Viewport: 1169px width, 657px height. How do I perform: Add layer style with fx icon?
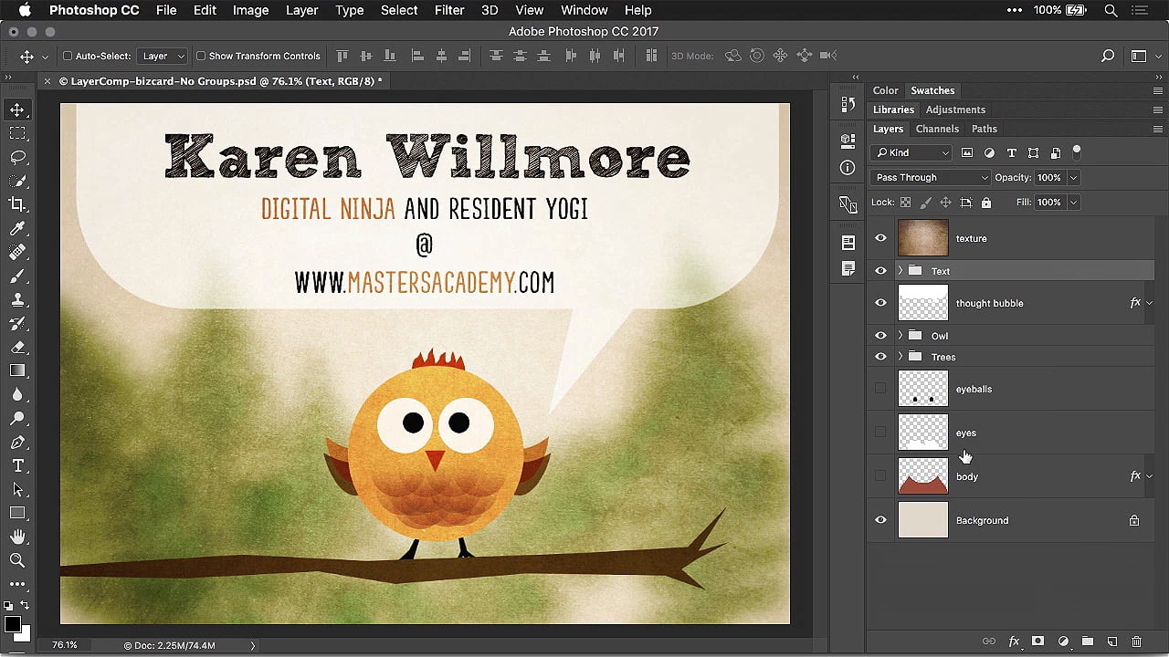[x=1014, y=641]
